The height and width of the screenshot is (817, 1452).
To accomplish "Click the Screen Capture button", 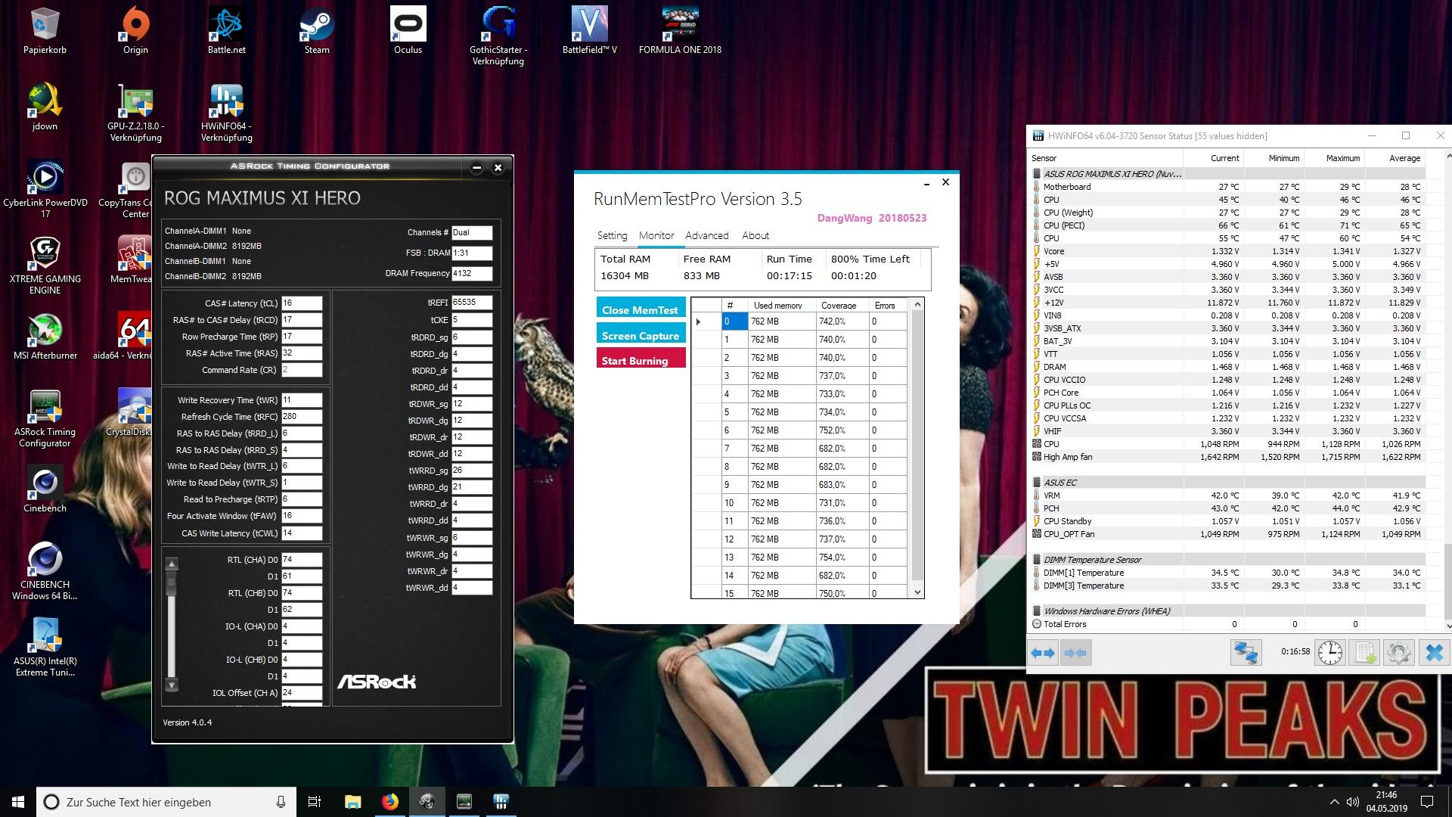I will 641,334.
